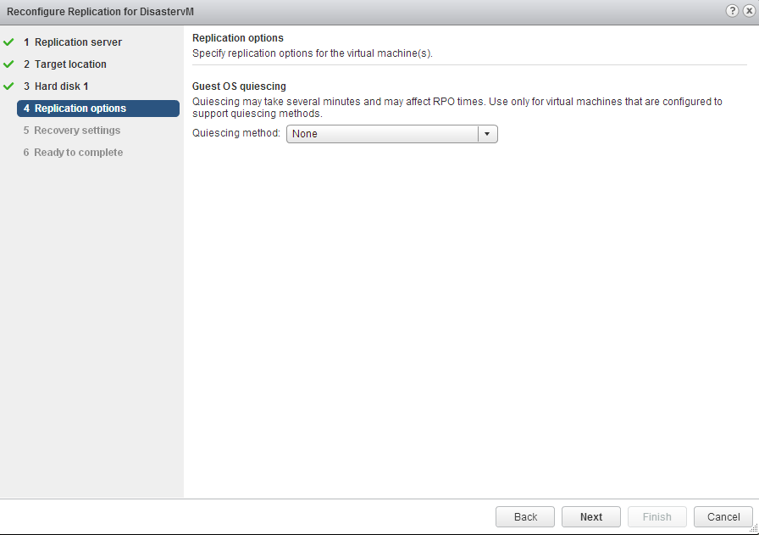Click green checkmark beside Replication server
Screen dimensions: 759x535
coord(9,42)
